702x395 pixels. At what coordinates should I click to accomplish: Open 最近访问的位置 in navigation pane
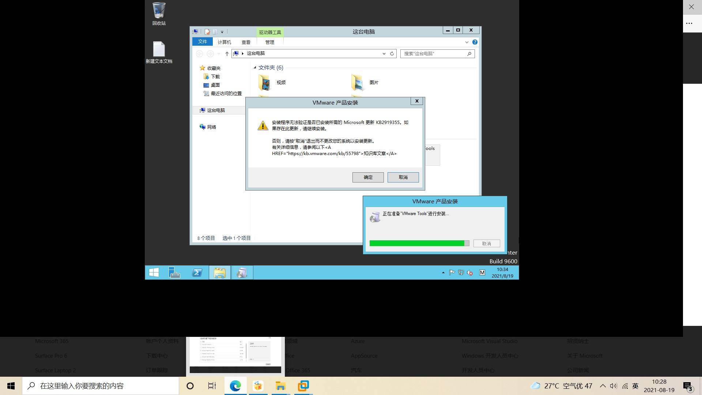point(222,93)
